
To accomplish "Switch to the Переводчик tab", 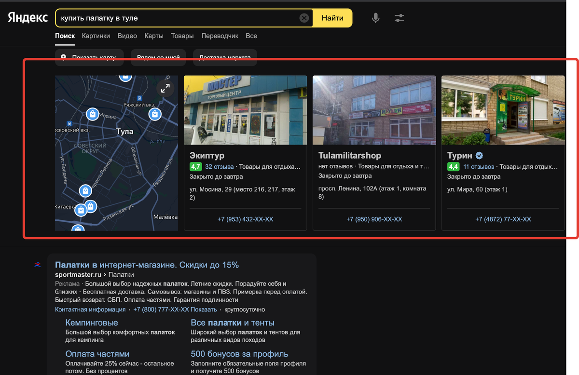I will [220, 36].
